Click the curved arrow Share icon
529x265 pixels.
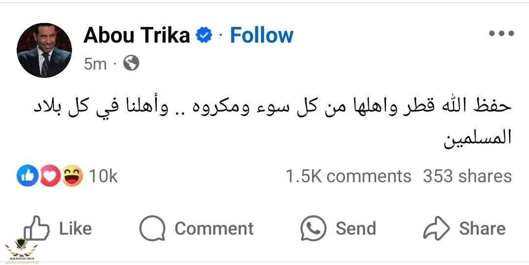436,228
